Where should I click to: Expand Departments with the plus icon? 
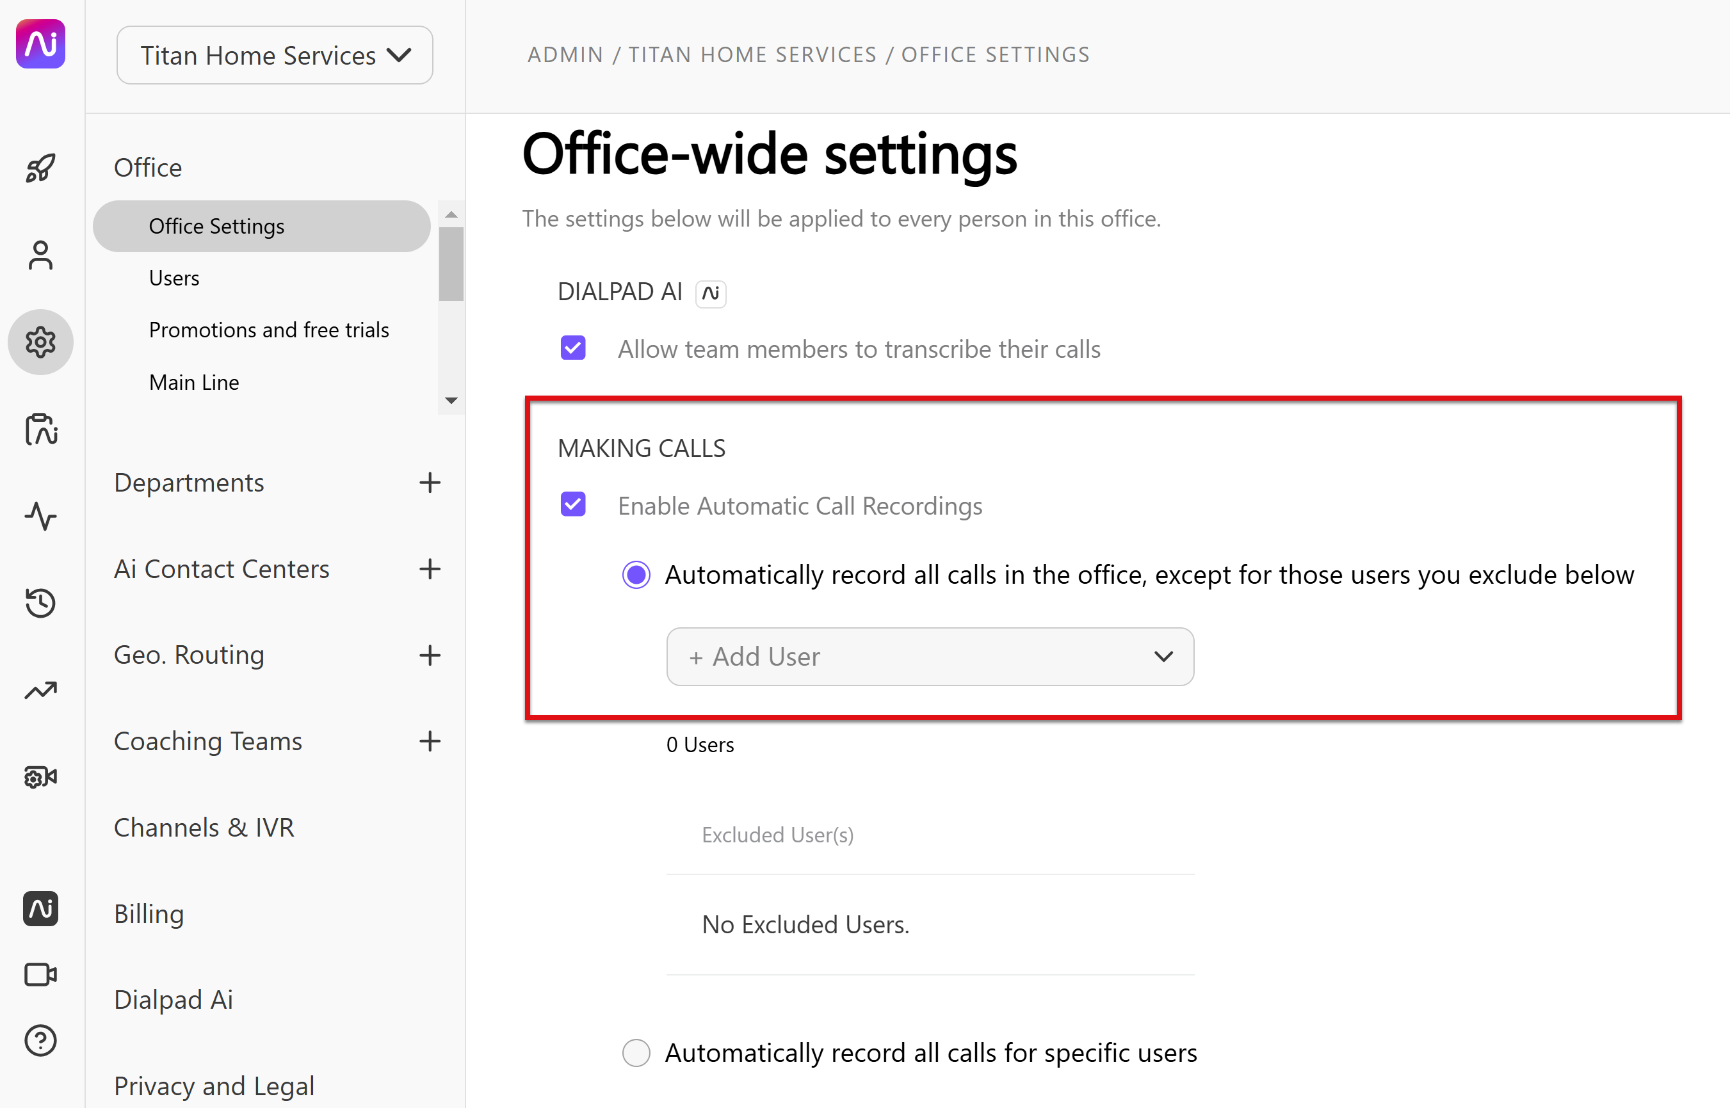coord(430,483)
